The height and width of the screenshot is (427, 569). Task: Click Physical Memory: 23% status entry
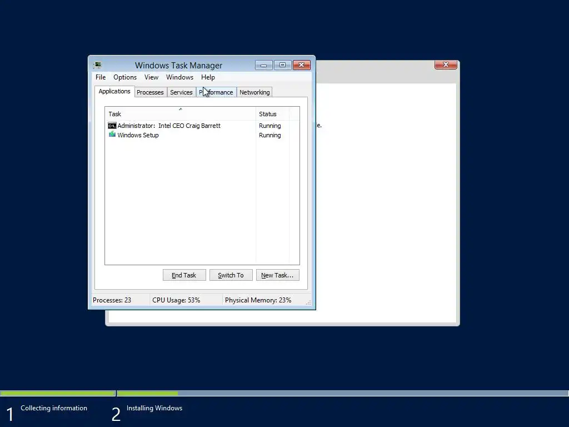point(258,300)
